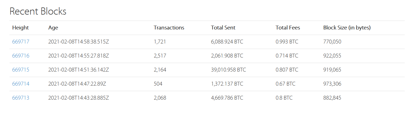Select timestamp 2021-02-08T14:43:28.885Z
This screenshot has height=120, width=415.
pos(79,98)
